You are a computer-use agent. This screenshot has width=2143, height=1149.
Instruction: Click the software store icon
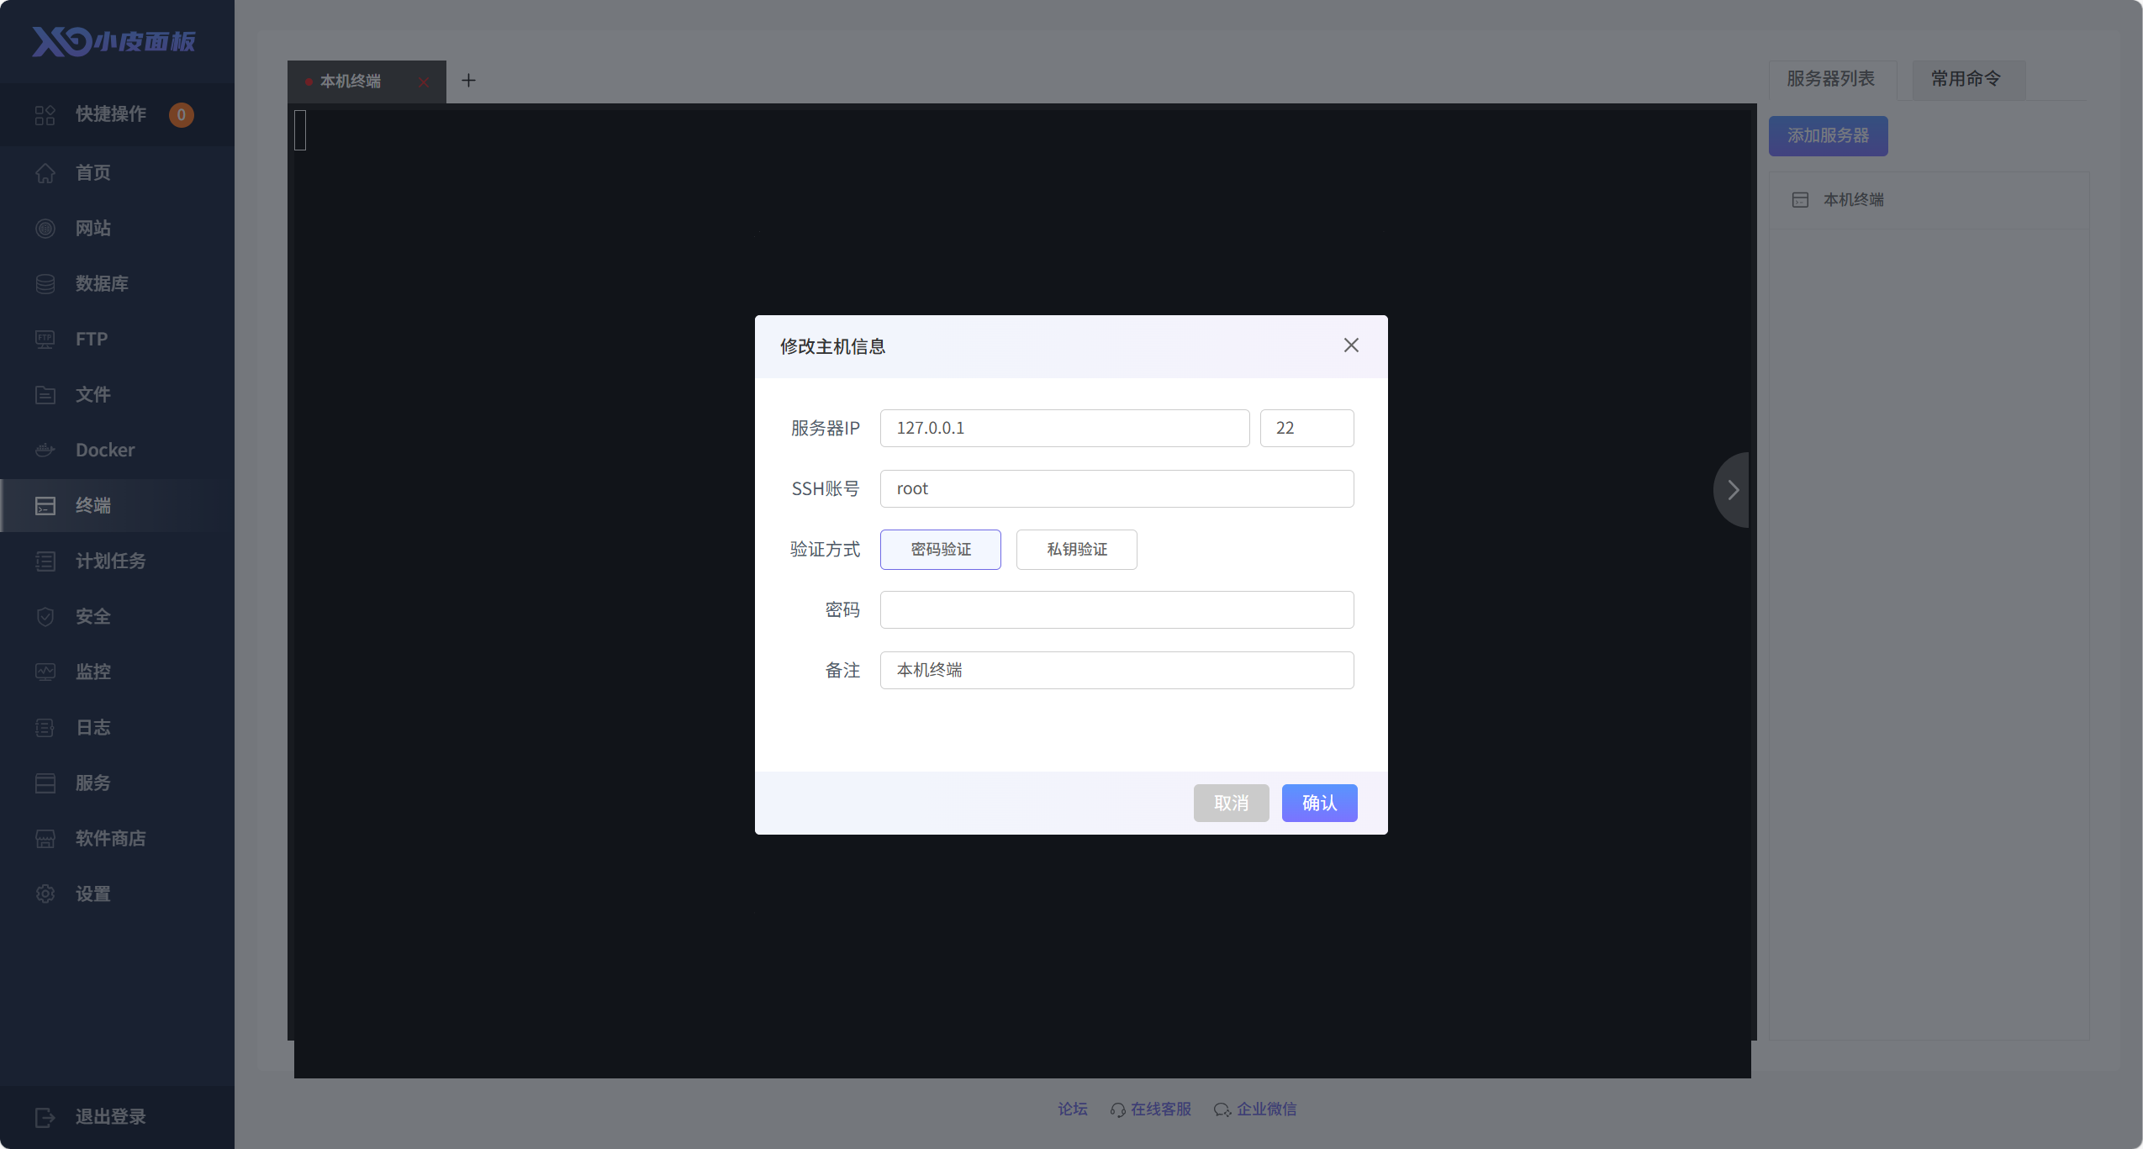45,838
